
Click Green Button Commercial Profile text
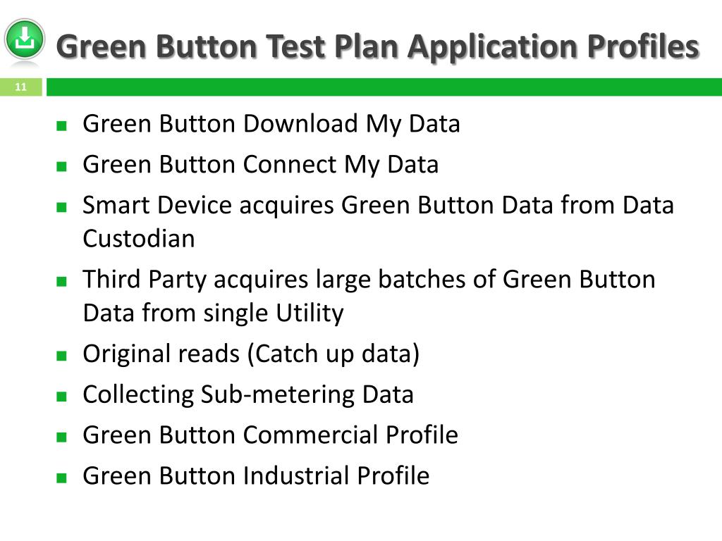270,435
